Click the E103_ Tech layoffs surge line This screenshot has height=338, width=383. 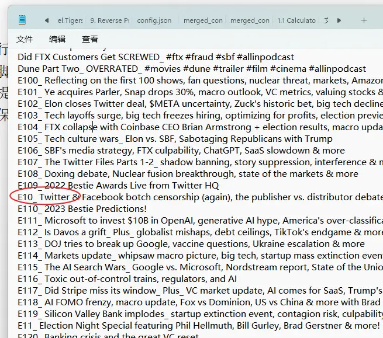point(201,116)
